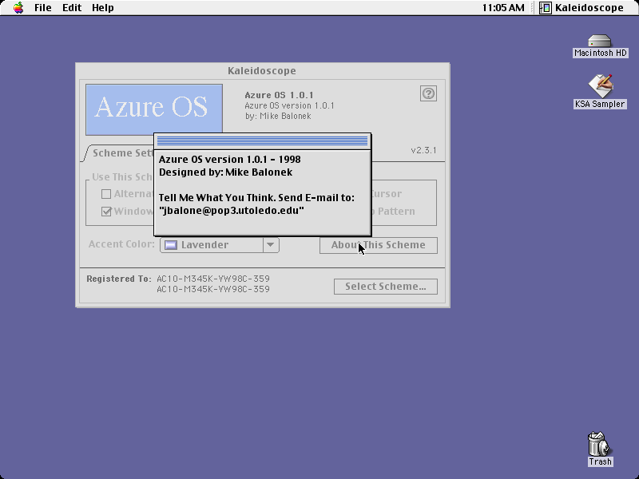This screenshot has width=639, height=479.
Task: Toggle the Window checkbox
Action: pyautogui.click(x=106, y=212)
